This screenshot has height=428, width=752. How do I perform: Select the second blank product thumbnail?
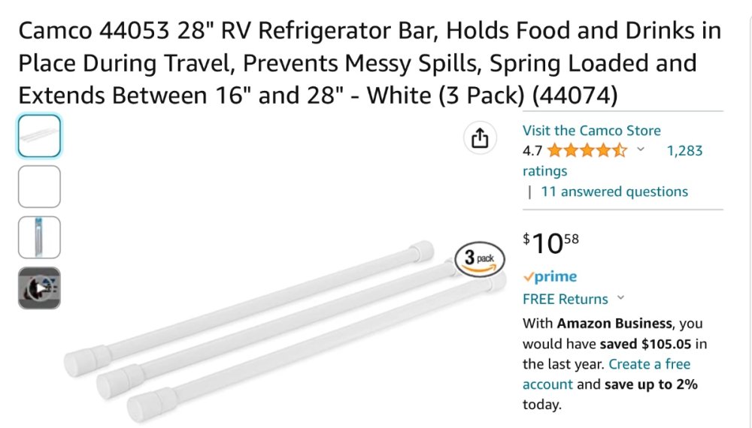tap(39, 186)
